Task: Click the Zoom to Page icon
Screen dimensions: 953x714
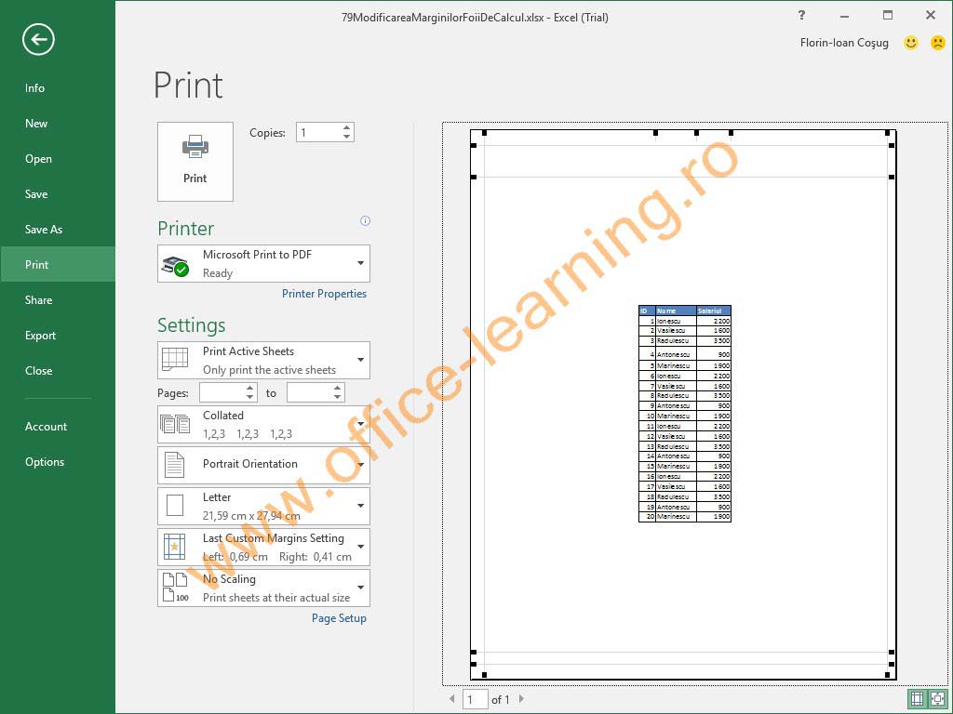Action: click(938, 699)
